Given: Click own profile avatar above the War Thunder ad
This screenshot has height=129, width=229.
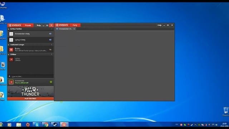Looking at the screenshot, I should (11, 82).
